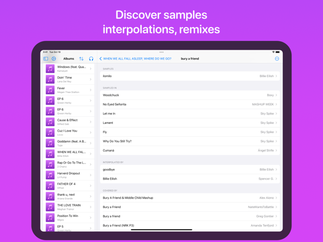Open the more options ellipsis circle icon

pyautogui.click(x=277, y=59)
